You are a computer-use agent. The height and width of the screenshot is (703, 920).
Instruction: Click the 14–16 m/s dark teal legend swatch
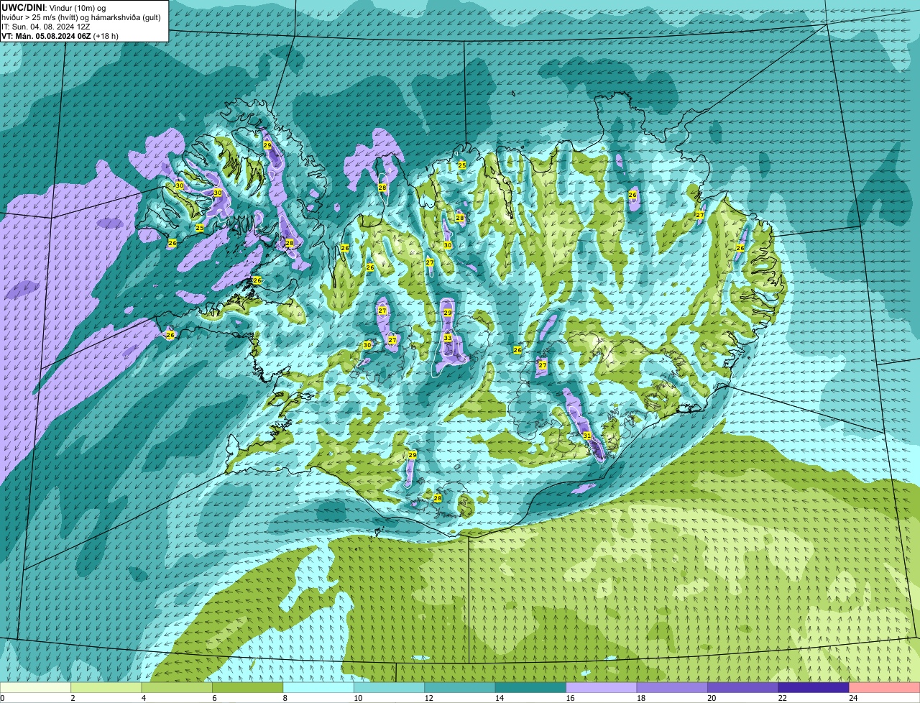pos(531,688)
